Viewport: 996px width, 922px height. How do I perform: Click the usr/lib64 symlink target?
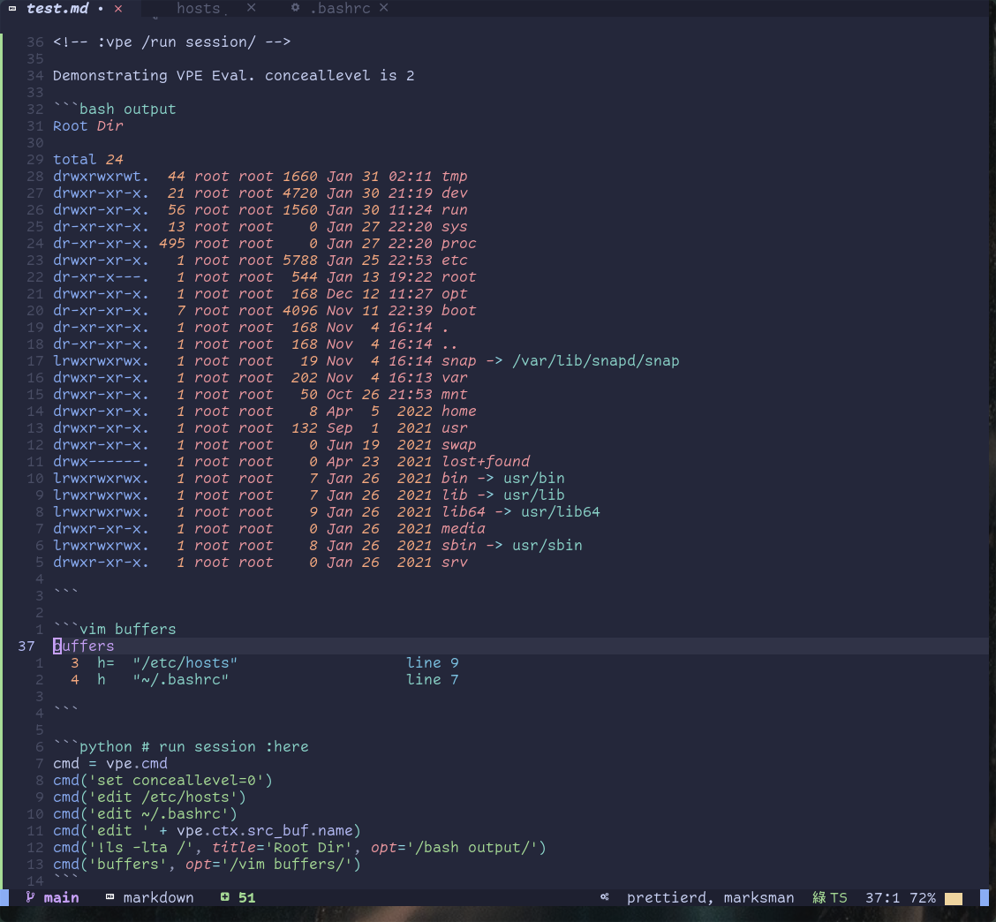click(x=560, y=512)
